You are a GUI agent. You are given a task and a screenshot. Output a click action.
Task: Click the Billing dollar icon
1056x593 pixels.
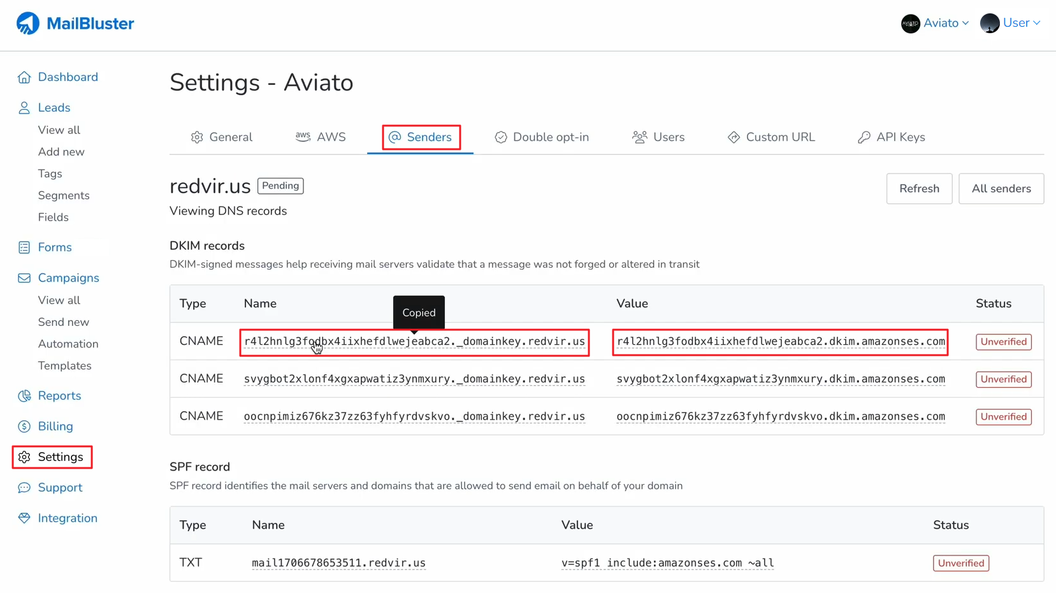[24, 427]
